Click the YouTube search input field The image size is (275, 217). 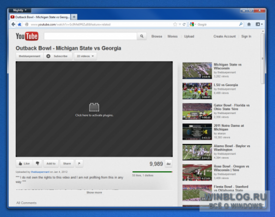point(90,36)
